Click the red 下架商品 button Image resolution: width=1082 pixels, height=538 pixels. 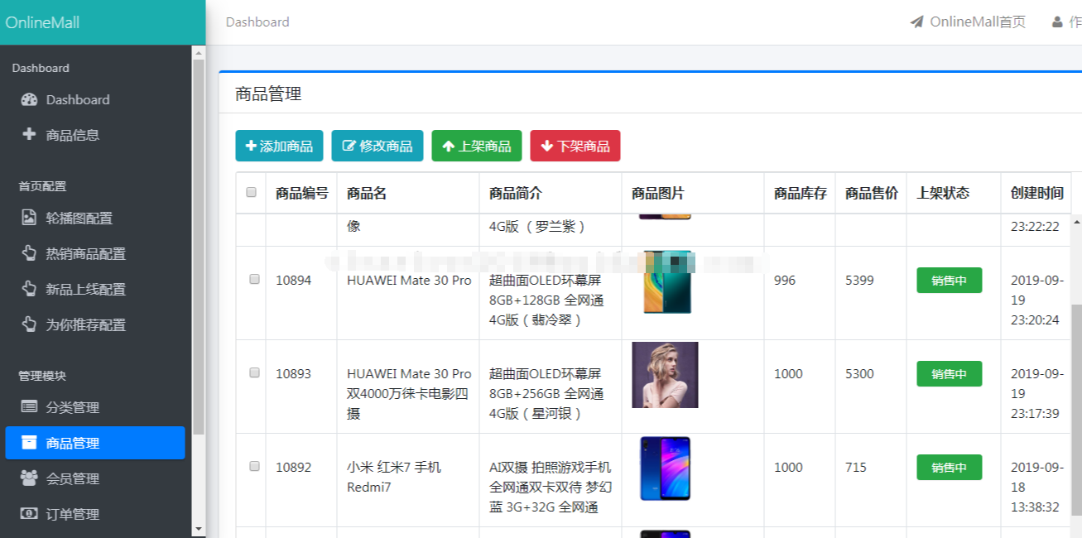coord(575,146)
